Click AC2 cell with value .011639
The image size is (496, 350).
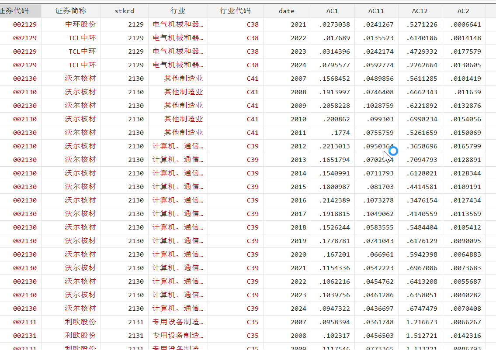click(468, 92)
